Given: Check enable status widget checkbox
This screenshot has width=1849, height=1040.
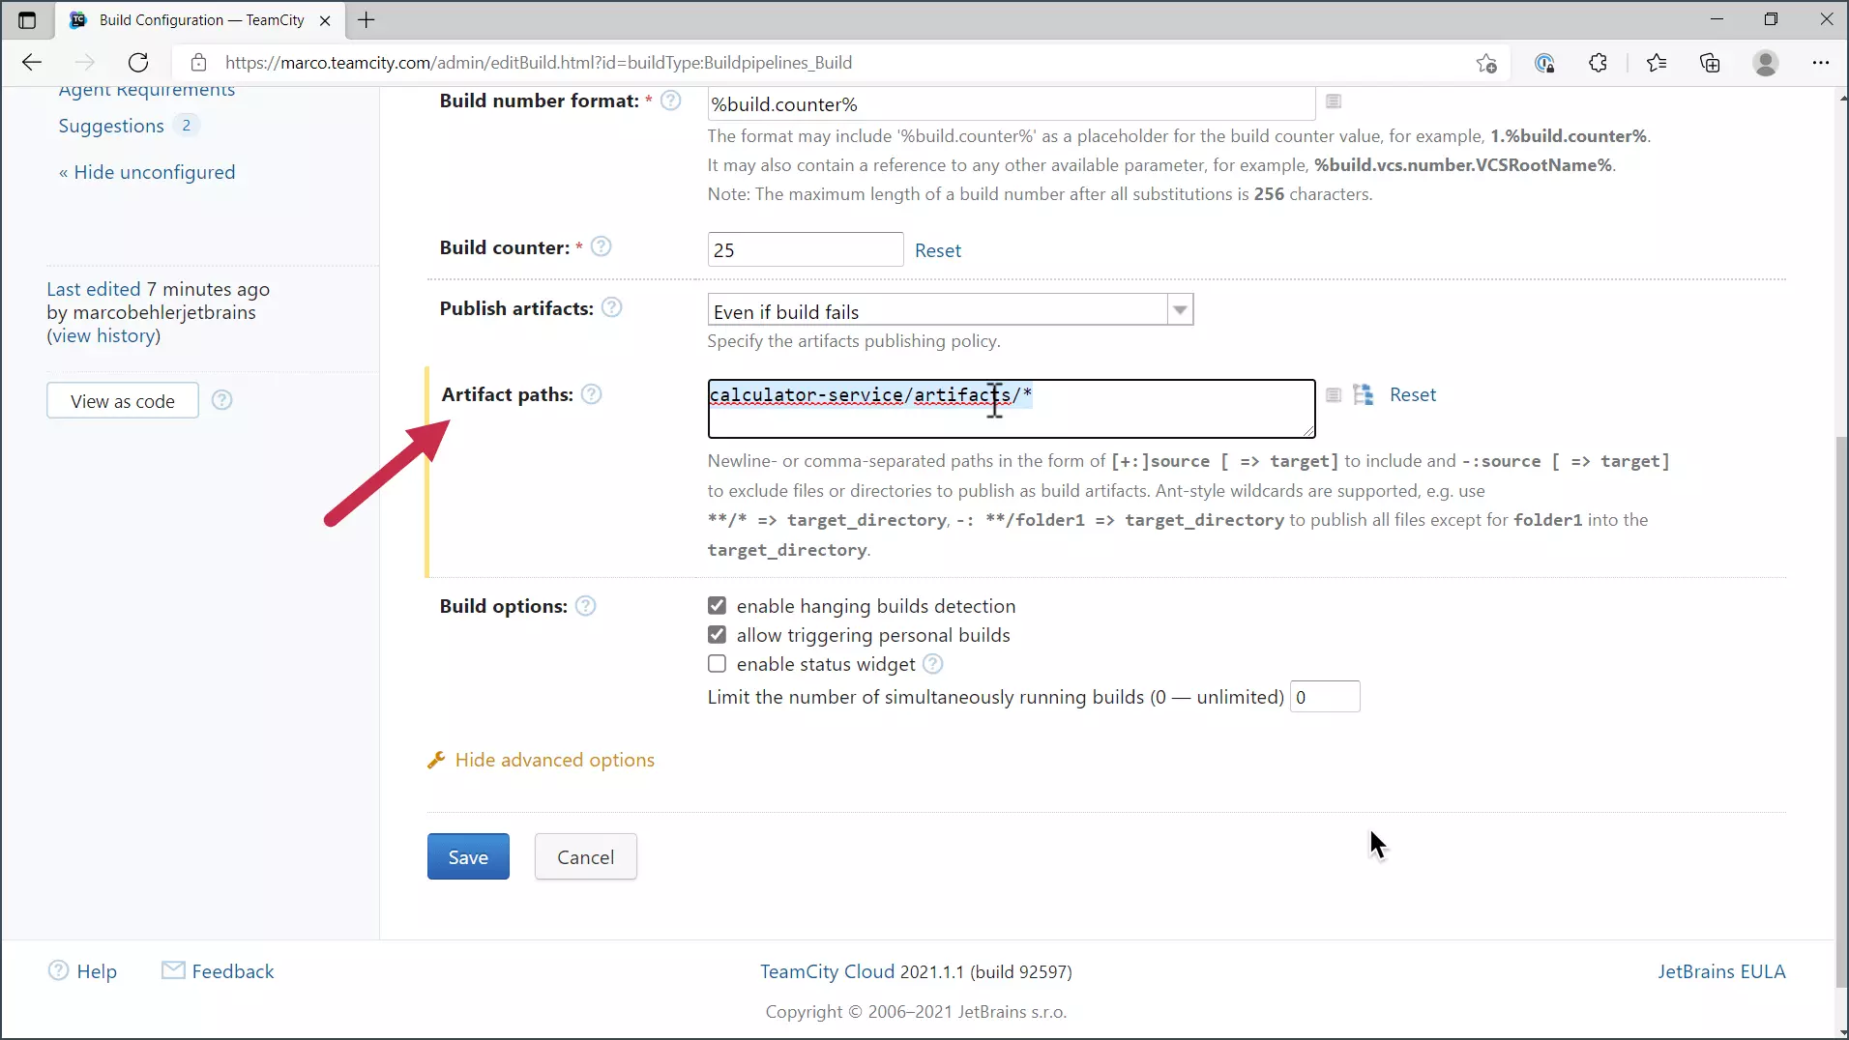Looking at the screenshot, I should click(717, 664).
